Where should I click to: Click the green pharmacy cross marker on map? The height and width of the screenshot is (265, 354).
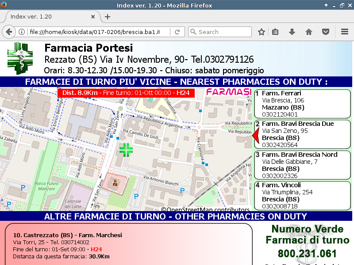click(x=126, y=149)
